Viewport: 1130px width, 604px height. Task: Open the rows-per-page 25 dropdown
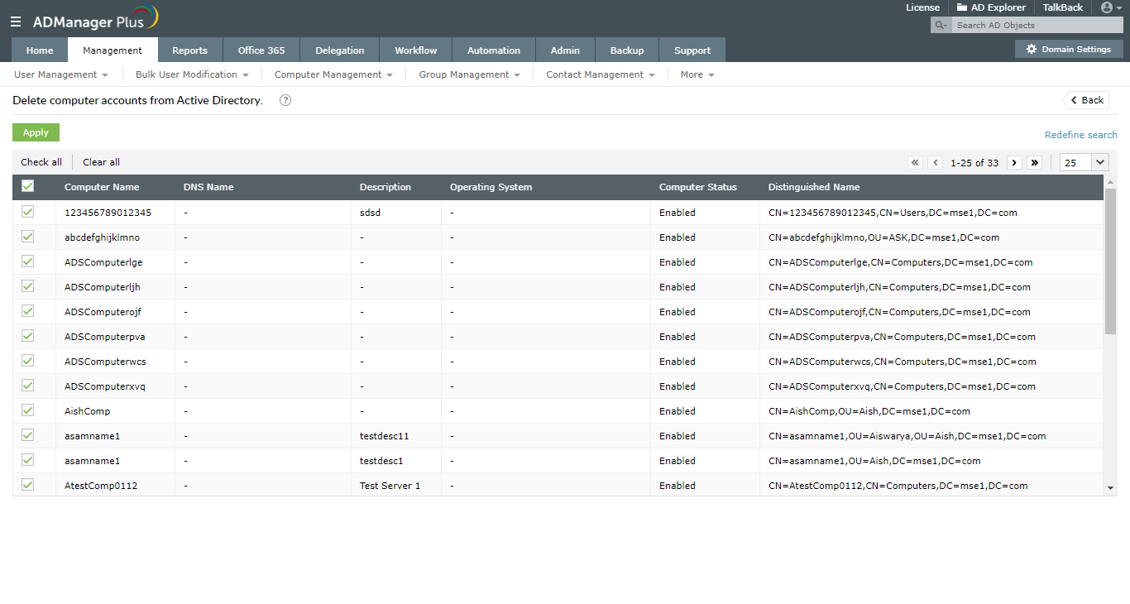point(1085,163)
